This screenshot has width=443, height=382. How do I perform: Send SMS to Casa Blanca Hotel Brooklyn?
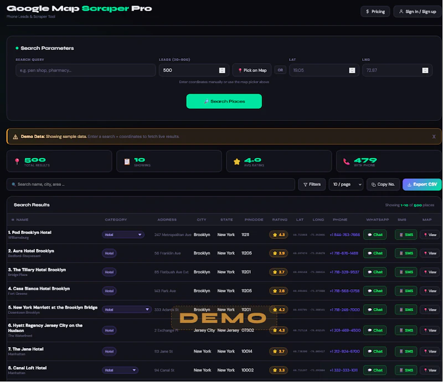pyautogui.click(x=406, y=291)
